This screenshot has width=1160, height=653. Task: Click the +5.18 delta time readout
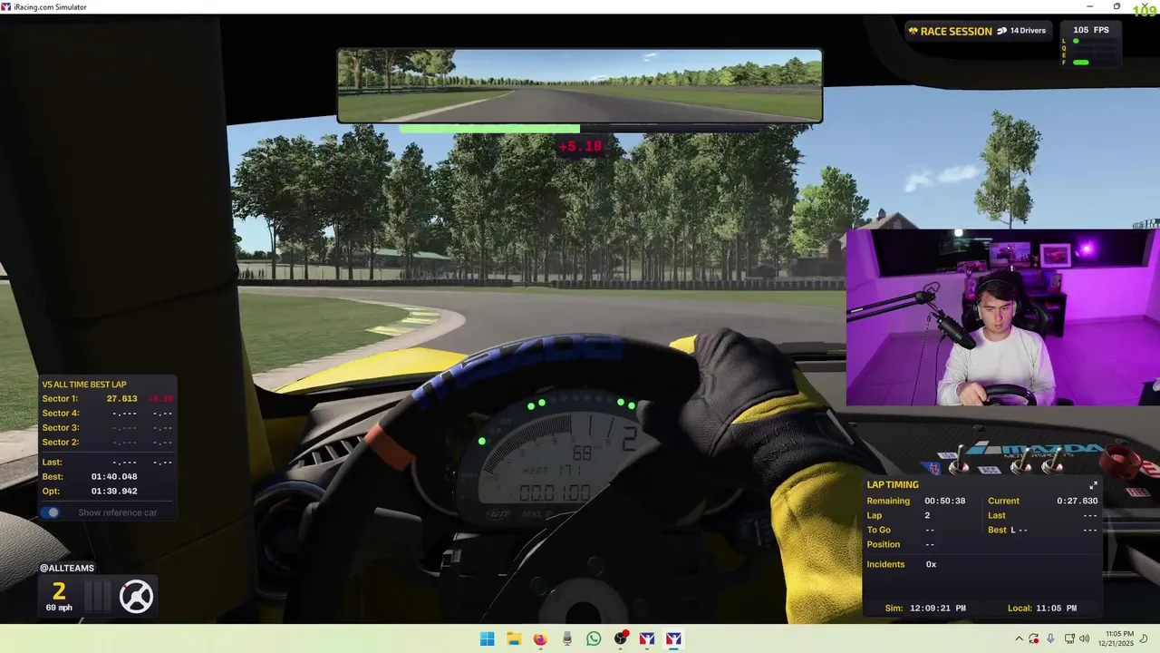580,146
